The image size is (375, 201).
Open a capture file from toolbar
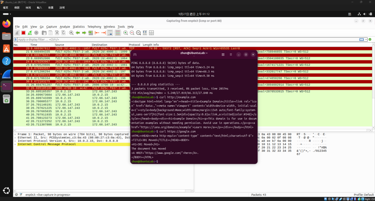pos(44,33)
